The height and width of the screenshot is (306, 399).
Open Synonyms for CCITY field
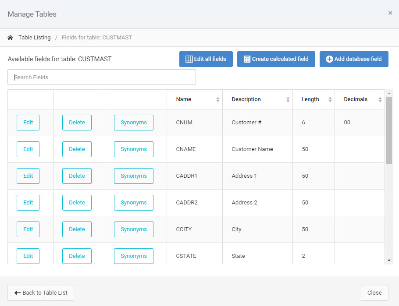click(134, 229)
